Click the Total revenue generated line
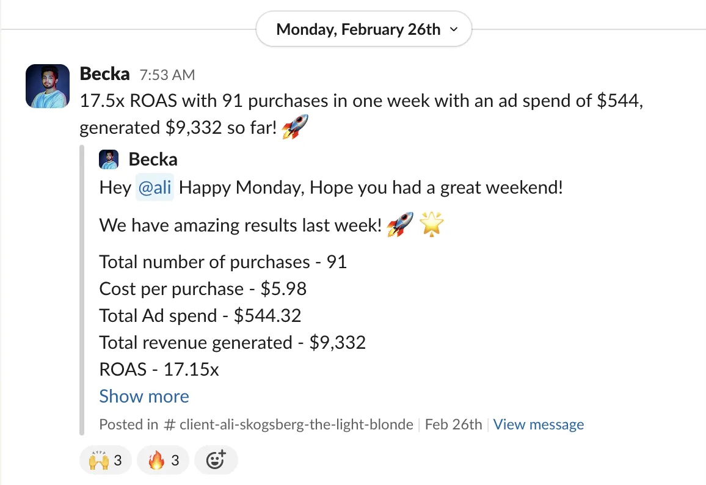 [x=232, y=343]
